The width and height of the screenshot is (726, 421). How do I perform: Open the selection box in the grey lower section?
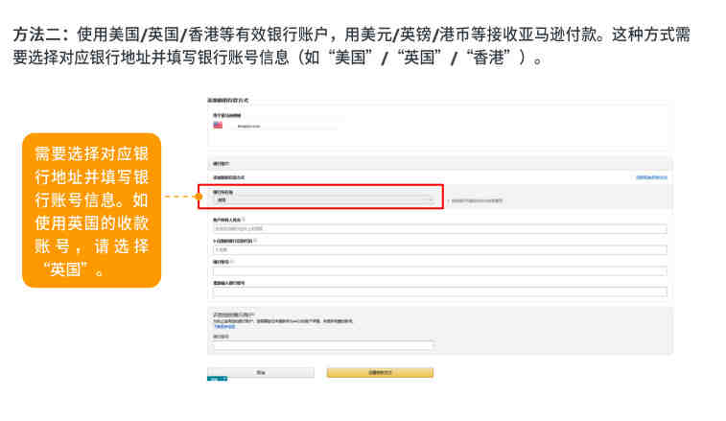[323, 345]
